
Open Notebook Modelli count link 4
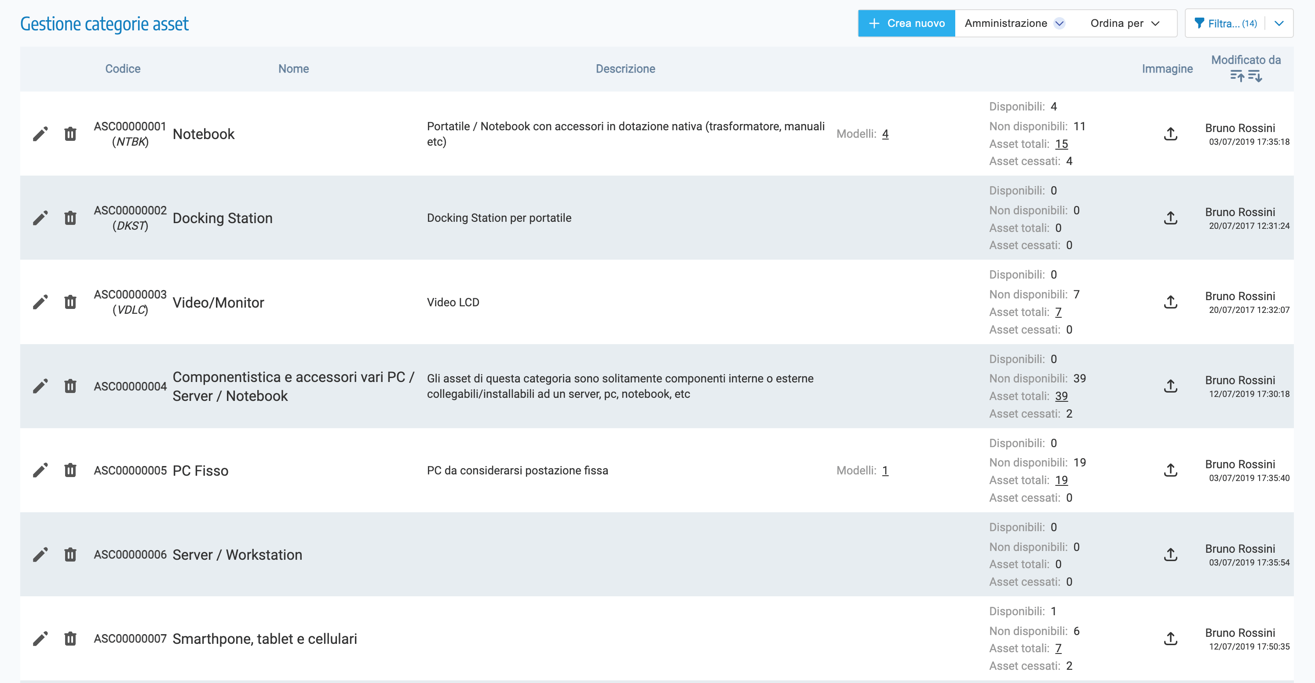tap(885, 134)
